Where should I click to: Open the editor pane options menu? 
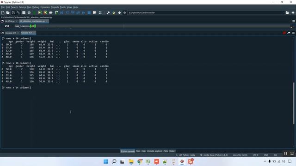[x=294, y=21]
